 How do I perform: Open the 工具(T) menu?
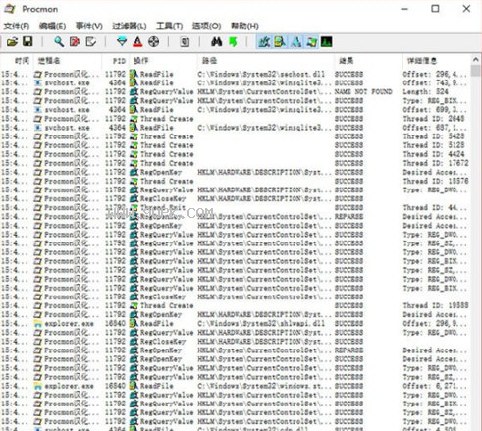coord(170,26)
